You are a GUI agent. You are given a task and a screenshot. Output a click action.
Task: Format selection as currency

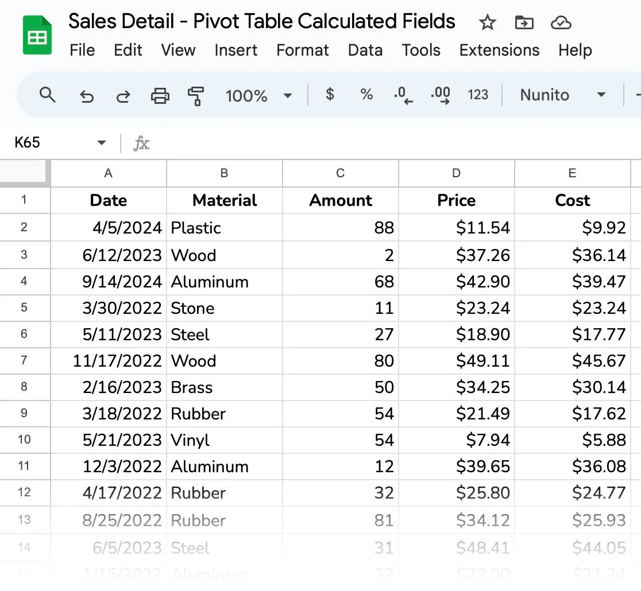tap(330, 95)
